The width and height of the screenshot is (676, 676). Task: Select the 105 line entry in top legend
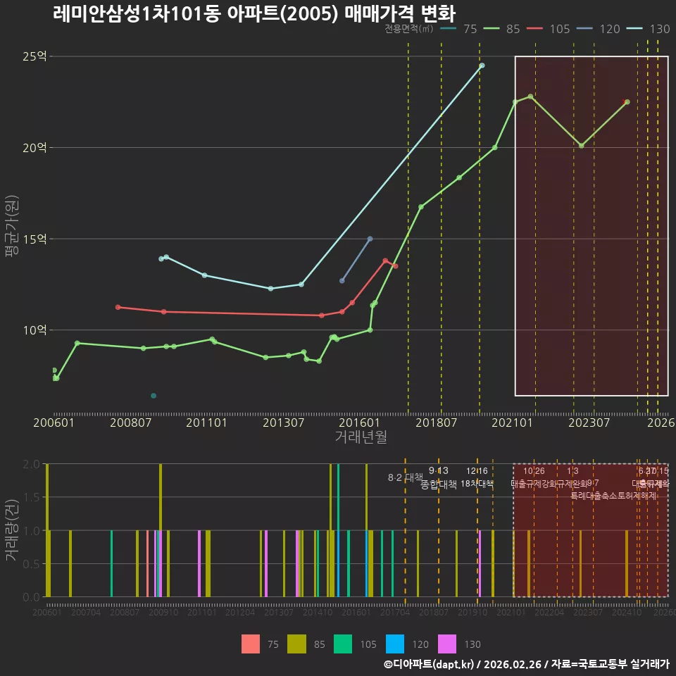point(549,29)
